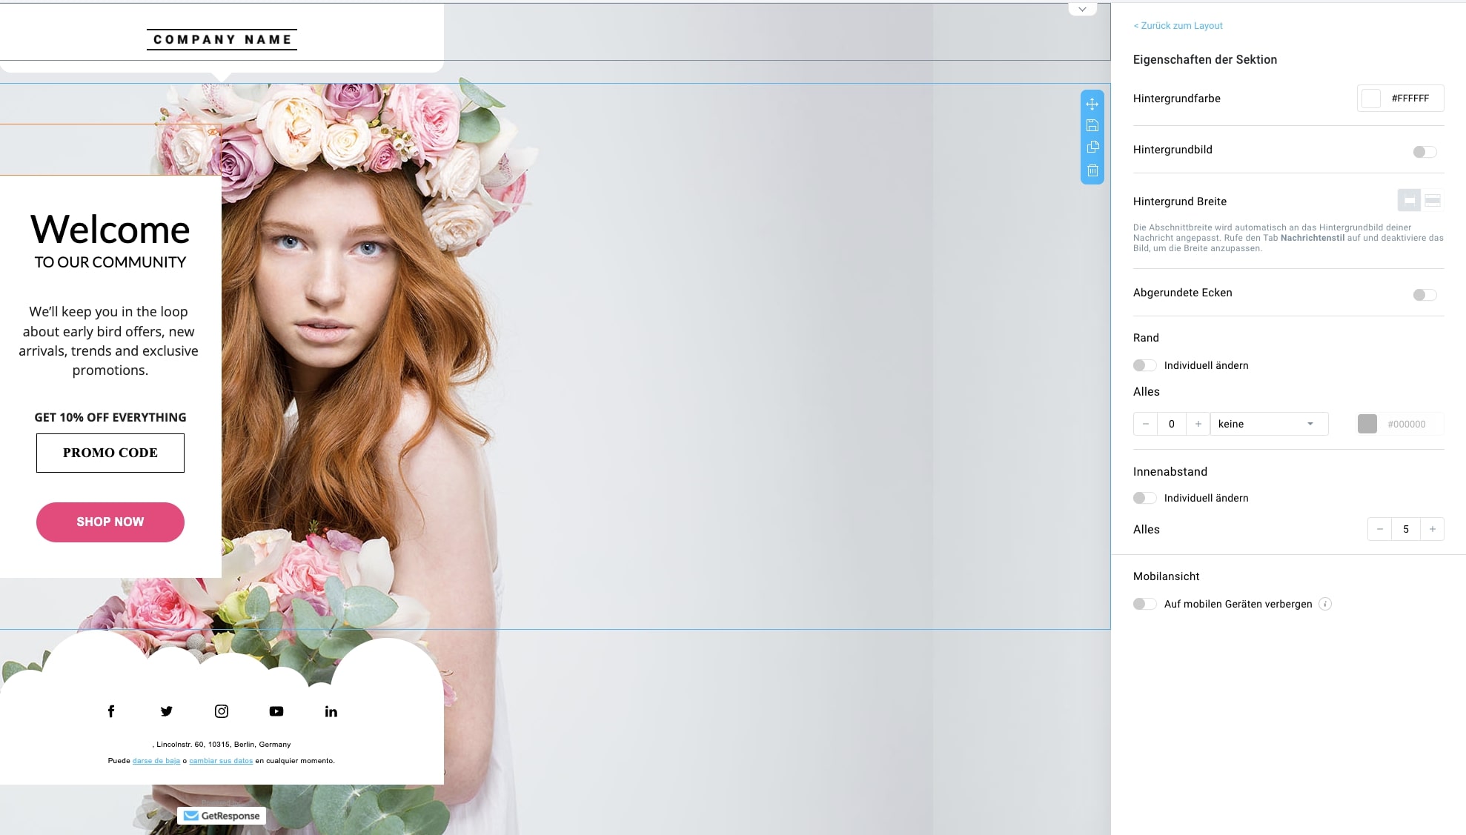Click the duplicate section icon
Screen dimensions: 1466x835
coord(1092,147)
